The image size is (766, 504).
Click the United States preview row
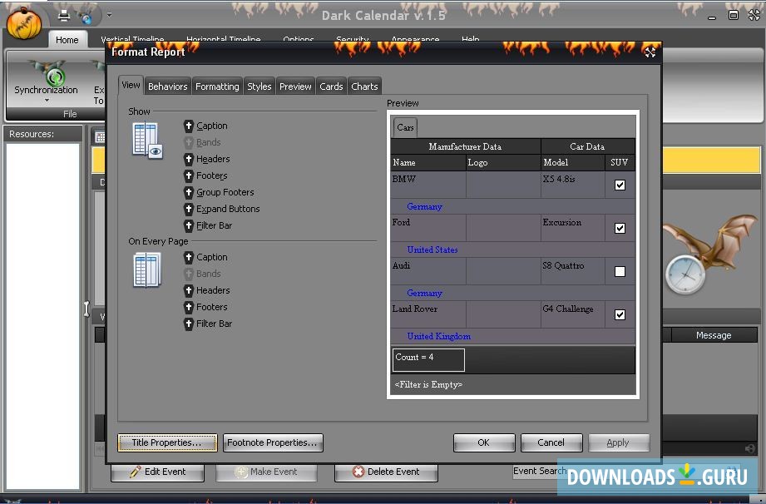click(x=513, y=250)
